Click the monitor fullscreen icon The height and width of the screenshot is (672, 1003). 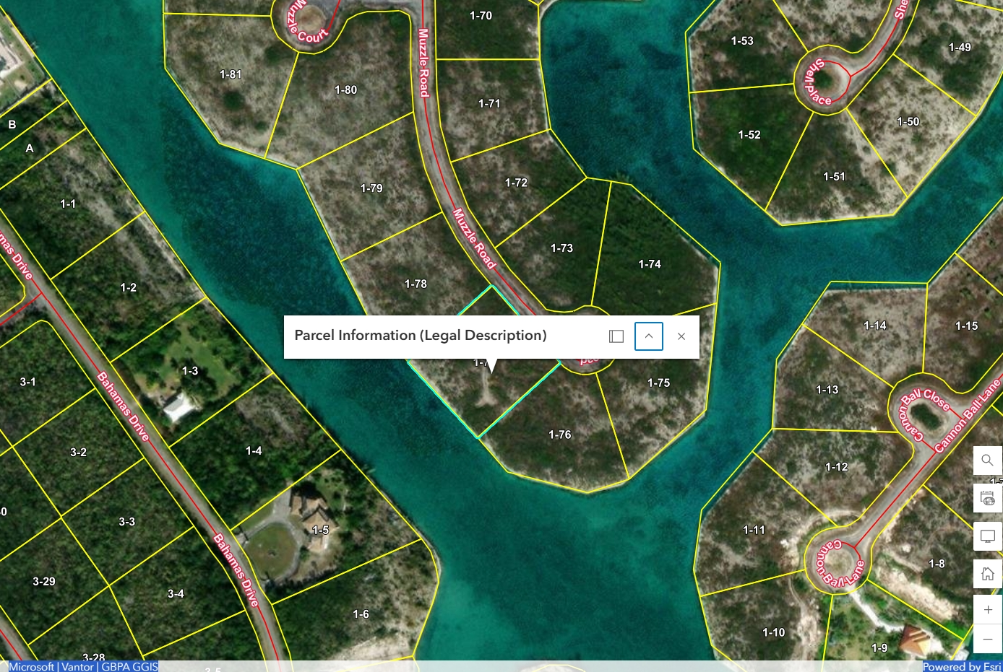(x=987, y=536)
